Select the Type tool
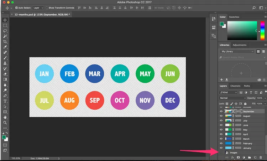 coord(5,101)
